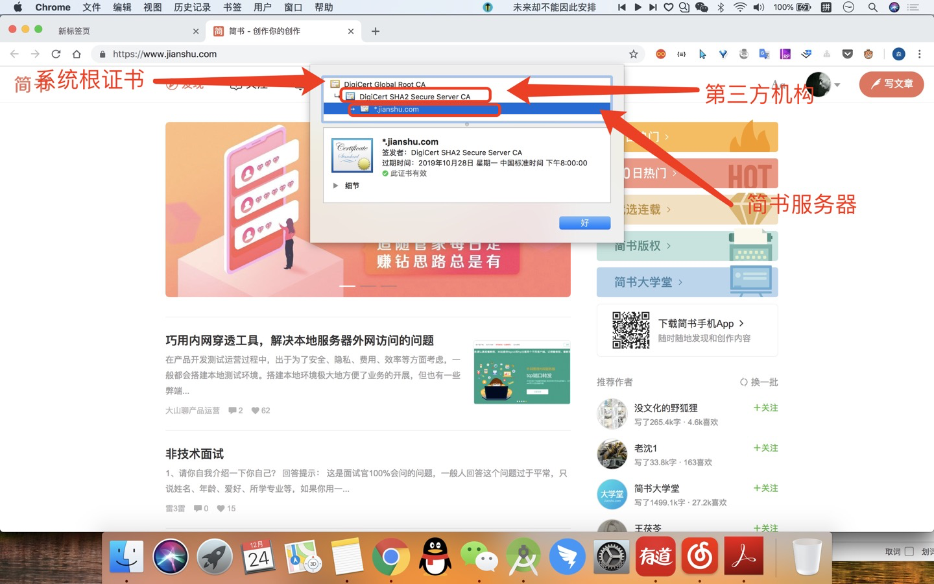The height and width of the screenshot is (584, 934).
Task: Launch Siri from the dock
Action: (x=171, y=556)
